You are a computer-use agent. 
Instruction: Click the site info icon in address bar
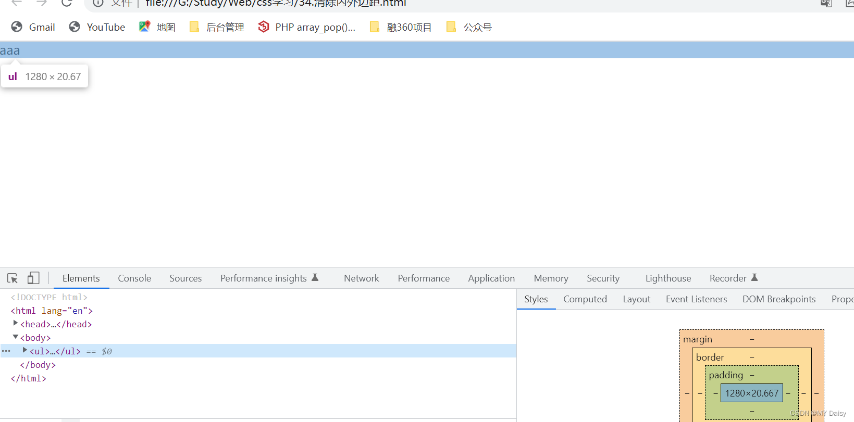click(x=98, y=3)
